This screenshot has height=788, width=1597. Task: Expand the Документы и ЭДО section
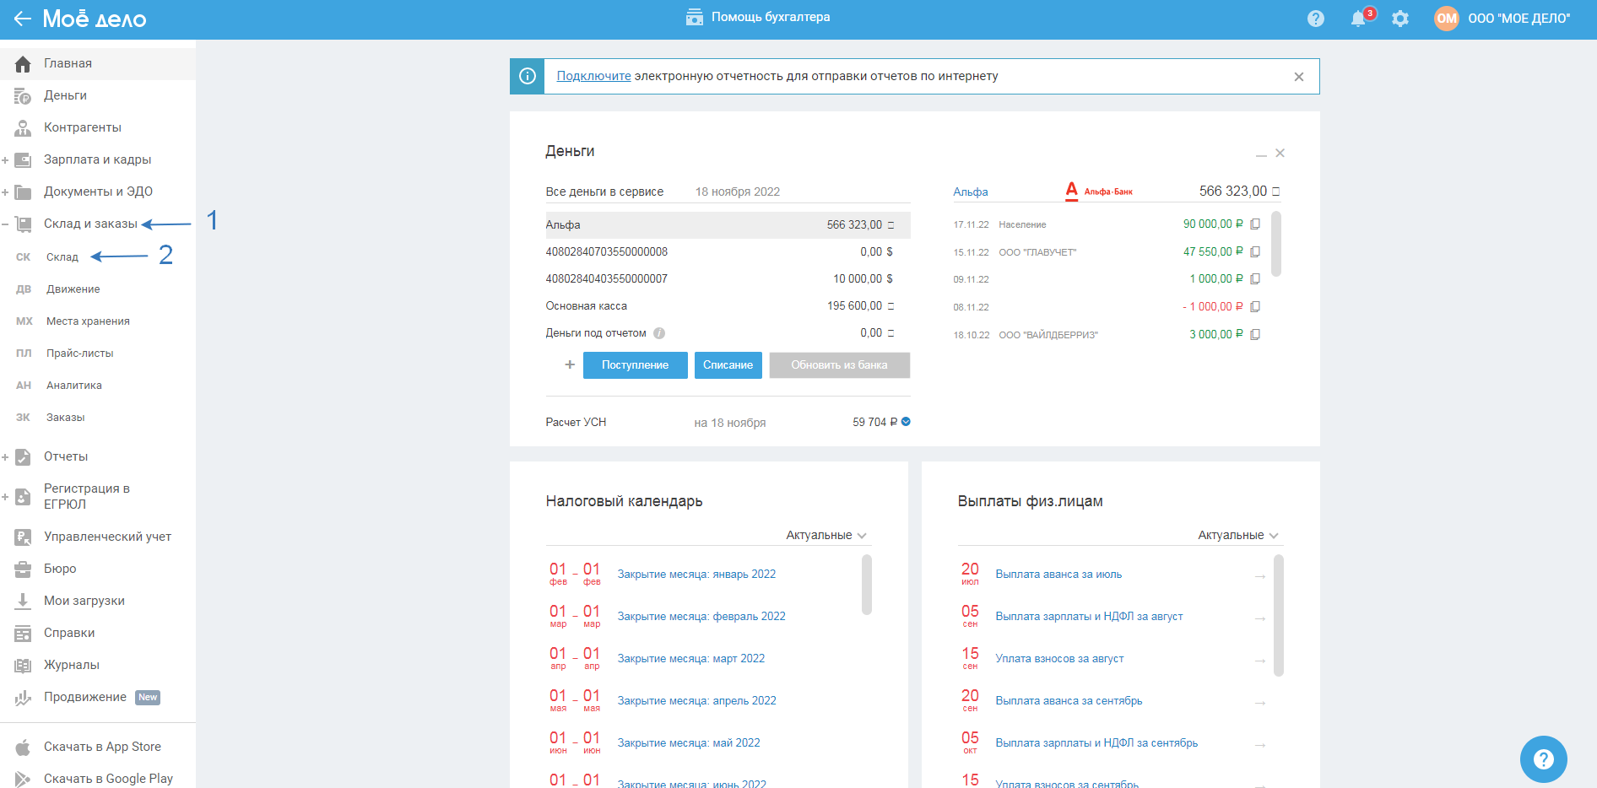tap(5, 192)
